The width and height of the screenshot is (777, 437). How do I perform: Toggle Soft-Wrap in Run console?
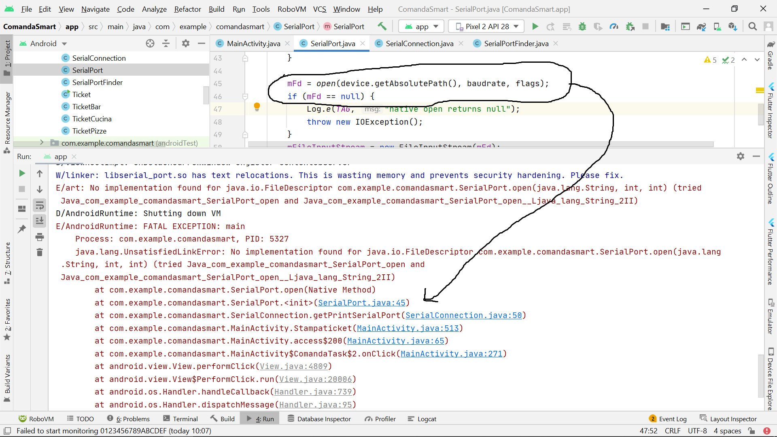tap(40, 206)
